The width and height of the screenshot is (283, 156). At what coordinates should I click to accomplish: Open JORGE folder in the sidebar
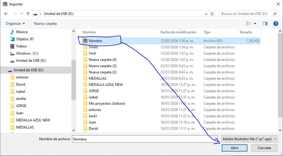21,106
